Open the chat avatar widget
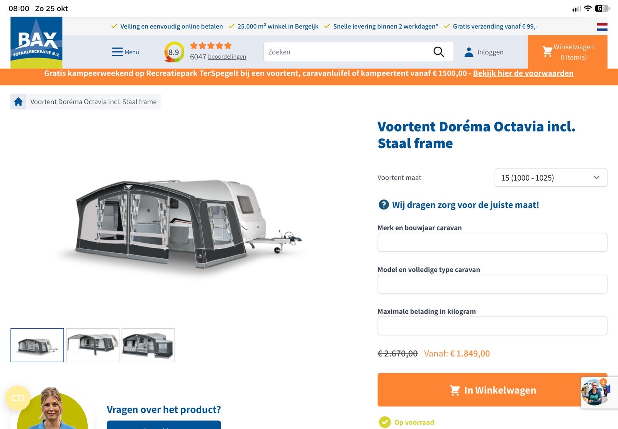 pyautogui.click(x=595, y=392)
